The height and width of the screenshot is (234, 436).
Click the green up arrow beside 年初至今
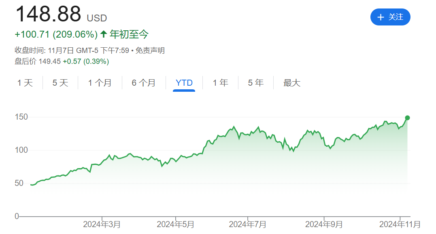(x=103, y=34)
